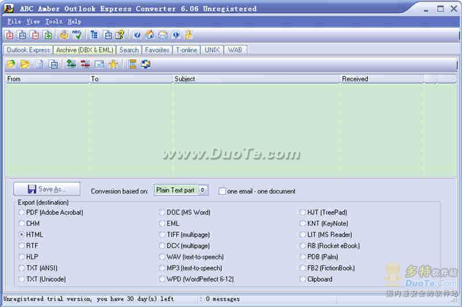
Task: Click blue document icon beside the PDF icon
Action: [x=23, y=35]
